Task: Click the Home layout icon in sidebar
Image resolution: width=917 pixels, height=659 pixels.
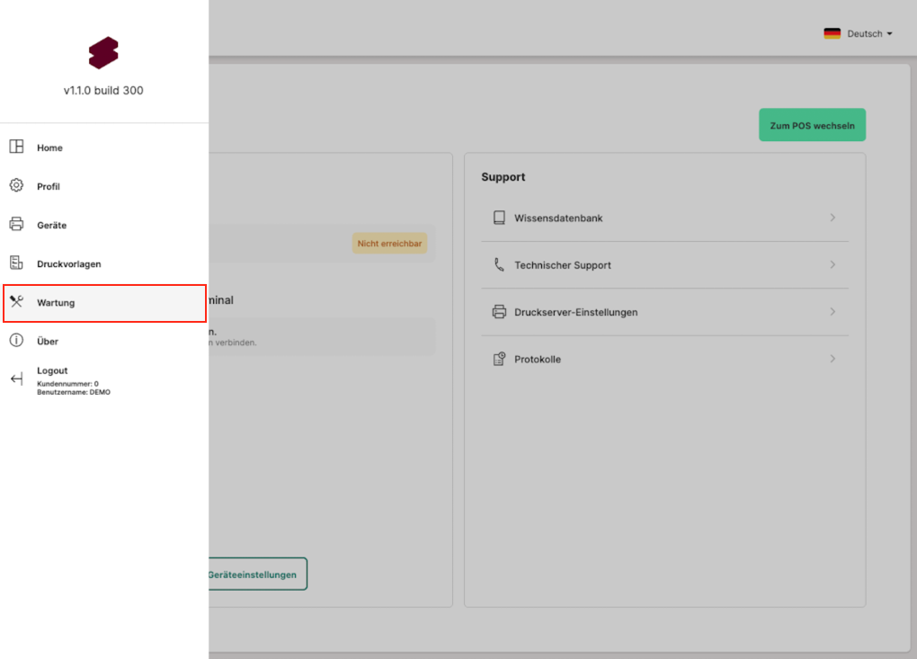Action: 16,147
